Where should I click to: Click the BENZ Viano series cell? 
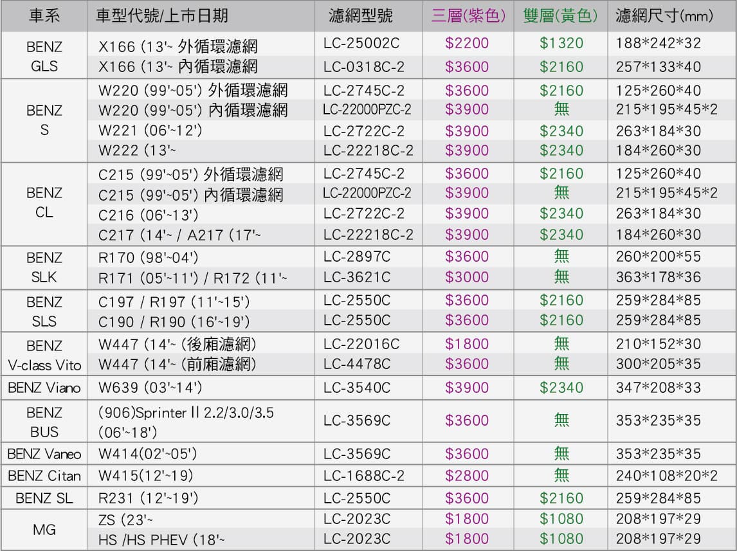click(44, 388)
